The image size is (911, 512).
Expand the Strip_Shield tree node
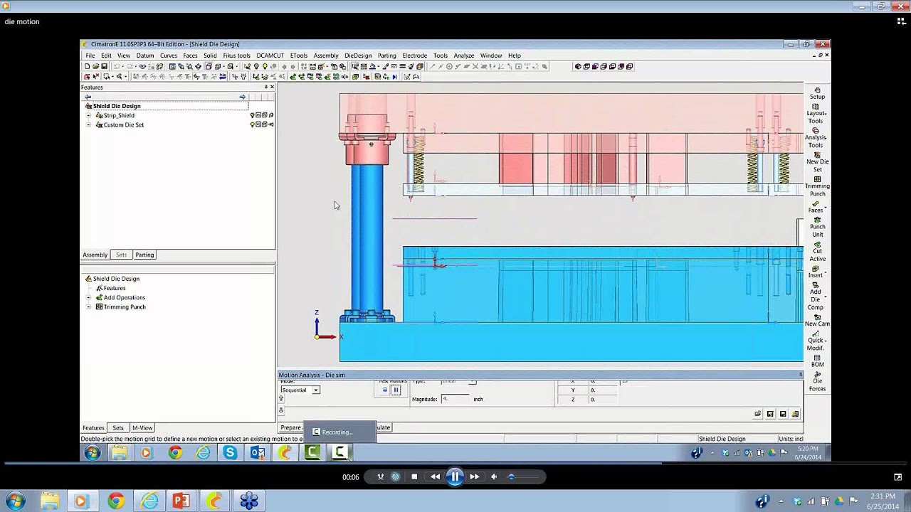click(x=89, y=115)
